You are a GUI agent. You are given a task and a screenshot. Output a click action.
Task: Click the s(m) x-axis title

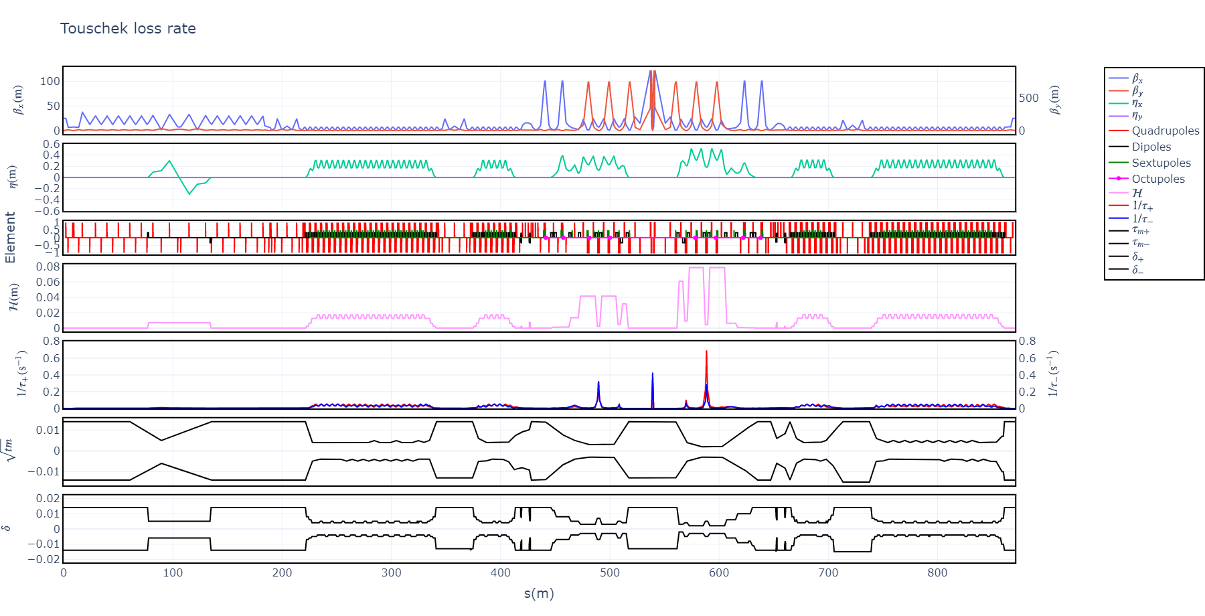(539, 593)
